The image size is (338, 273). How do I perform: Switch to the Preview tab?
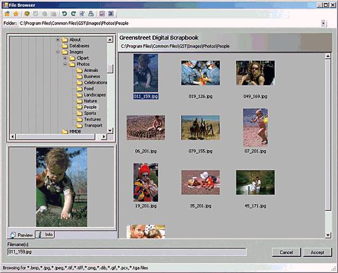pos(21,235)
